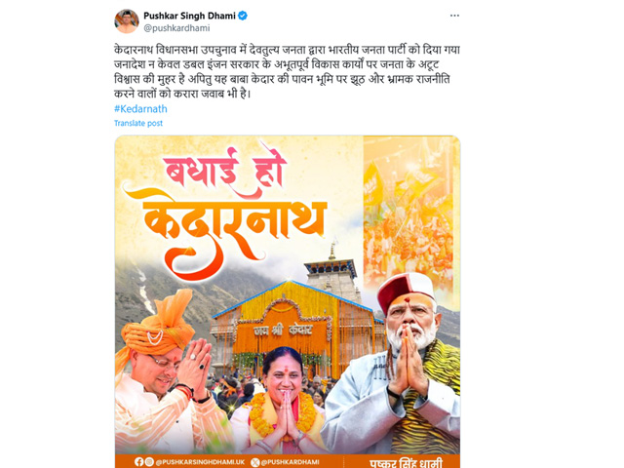Click the "पुष्कर सिंह धामी" text in the banner

point(406,463)
